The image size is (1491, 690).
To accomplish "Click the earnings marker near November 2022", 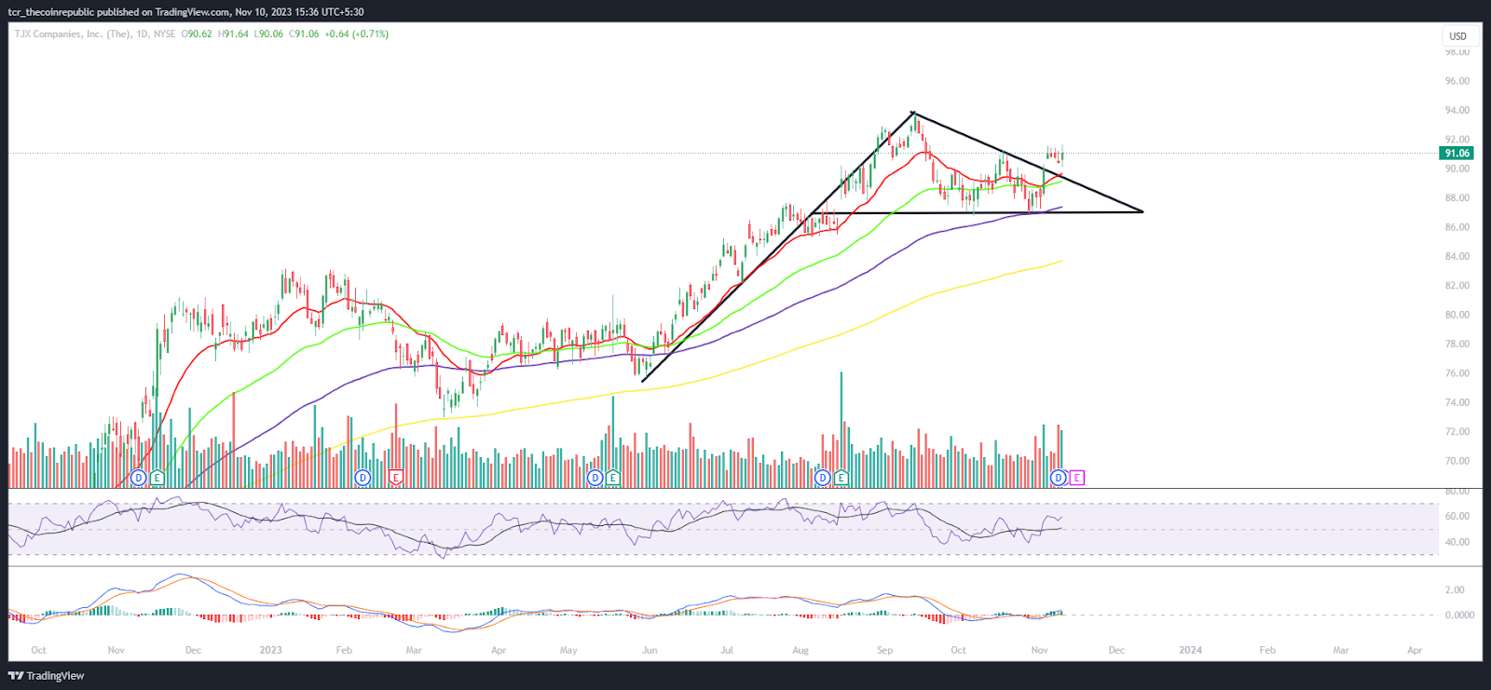I will (157, 478).
